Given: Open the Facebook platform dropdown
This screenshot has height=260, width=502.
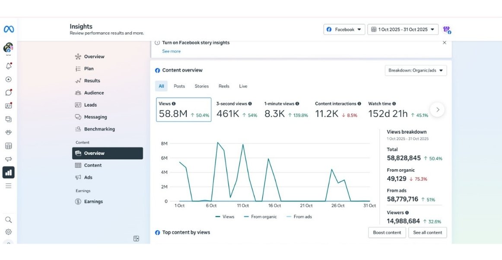Looking at the screenshot, I should tap(344, 29).
